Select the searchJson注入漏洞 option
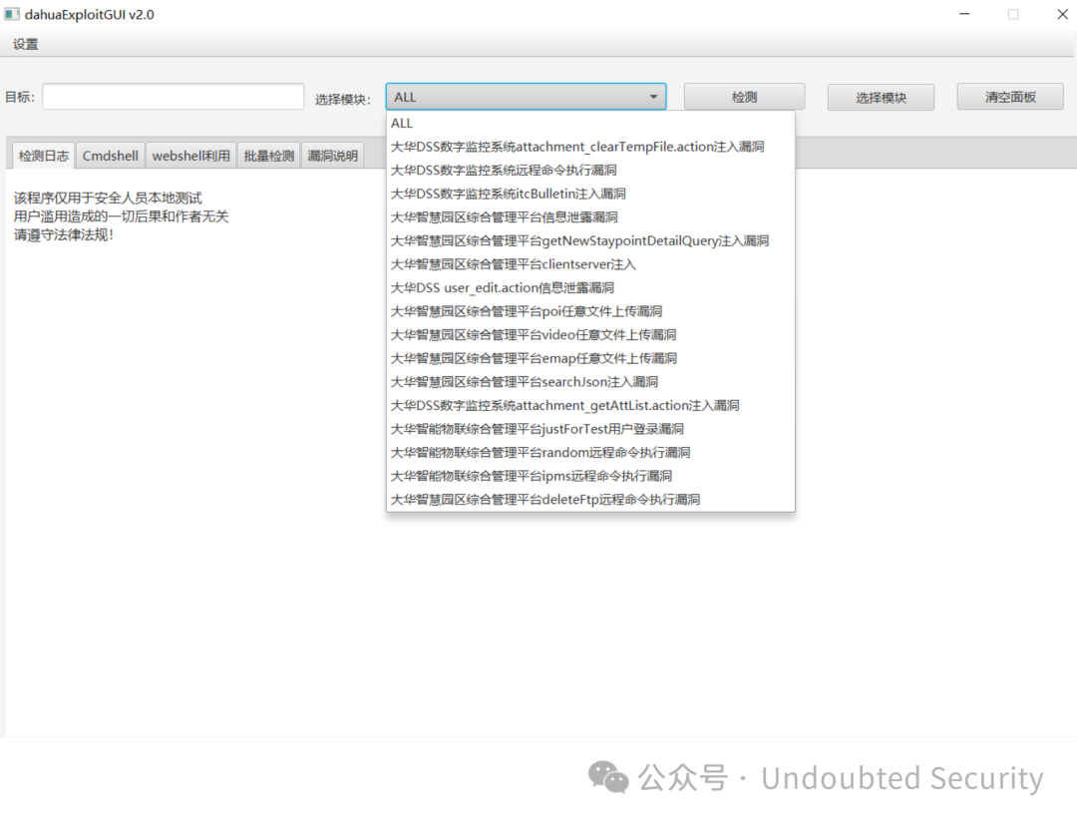The height and width of the screenshot is (821, 1077). pos(590,381)
